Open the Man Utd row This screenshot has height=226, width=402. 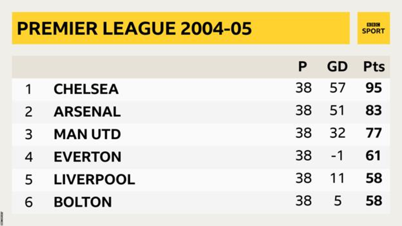87,134
